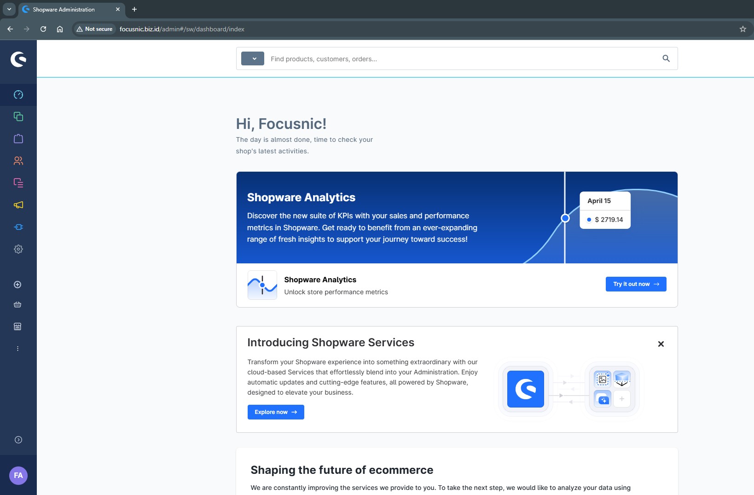This screenshot has height=495, width=754.
Task: Open the Catalogues sidebar icon
Action: point(18,116)
